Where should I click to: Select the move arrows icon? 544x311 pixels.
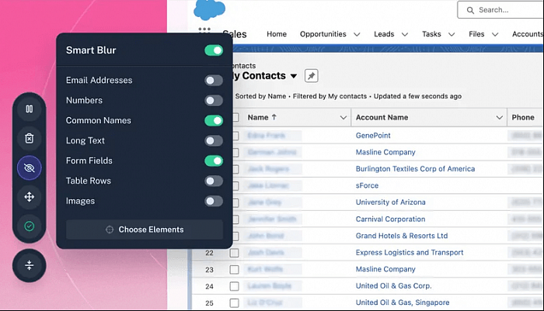(x=30, y=197)
